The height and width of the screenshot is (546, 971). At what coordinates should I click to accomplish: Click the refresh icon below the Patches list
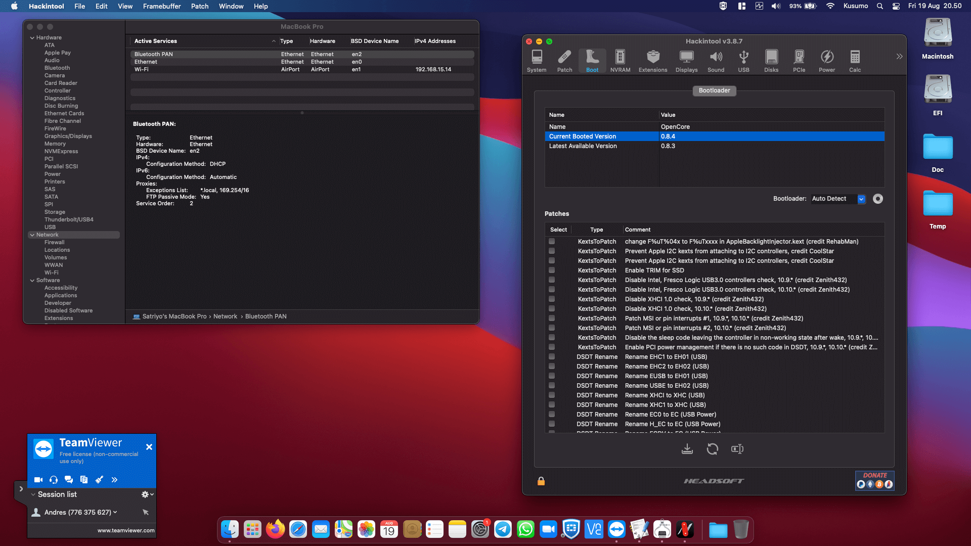[713, 449]
